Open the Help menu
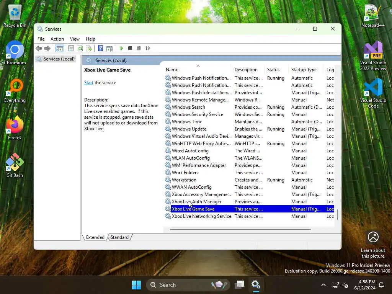Viewport: 392px width, 294px height. pyautogui.click(x=90, y=39)
